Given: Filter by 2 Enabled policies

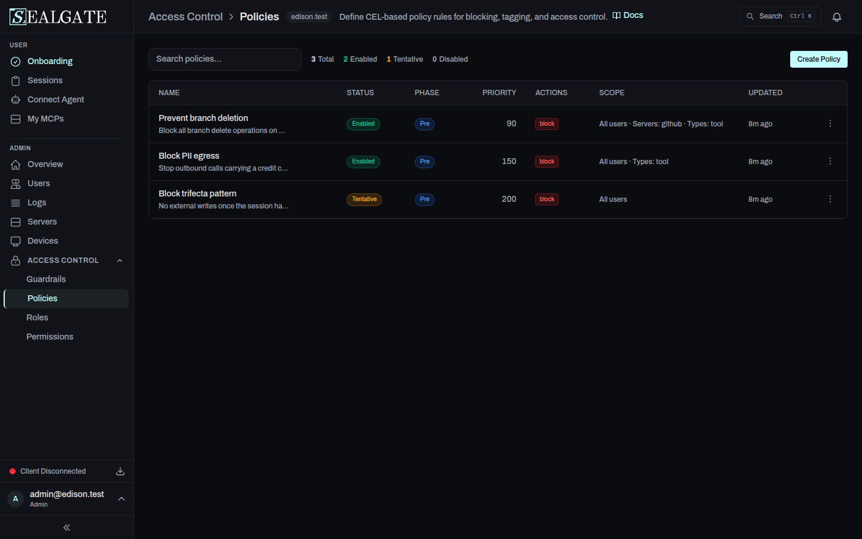Looking at the screenshot, I should pos(360,59).
